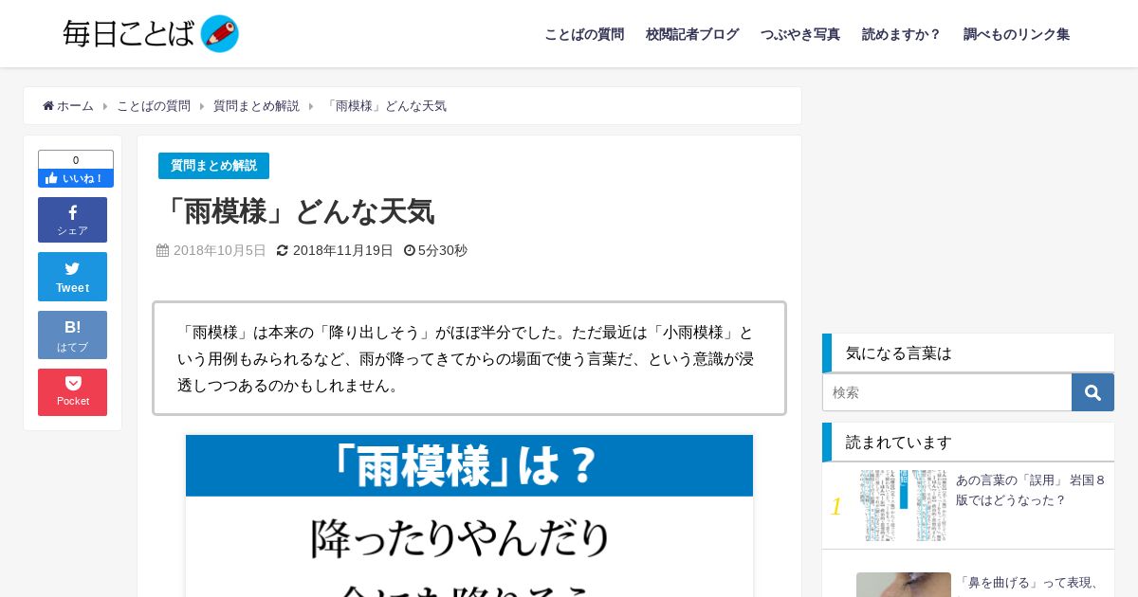Click the Facebook like count 0
The image size is (1138, 597).
(76, 160)
